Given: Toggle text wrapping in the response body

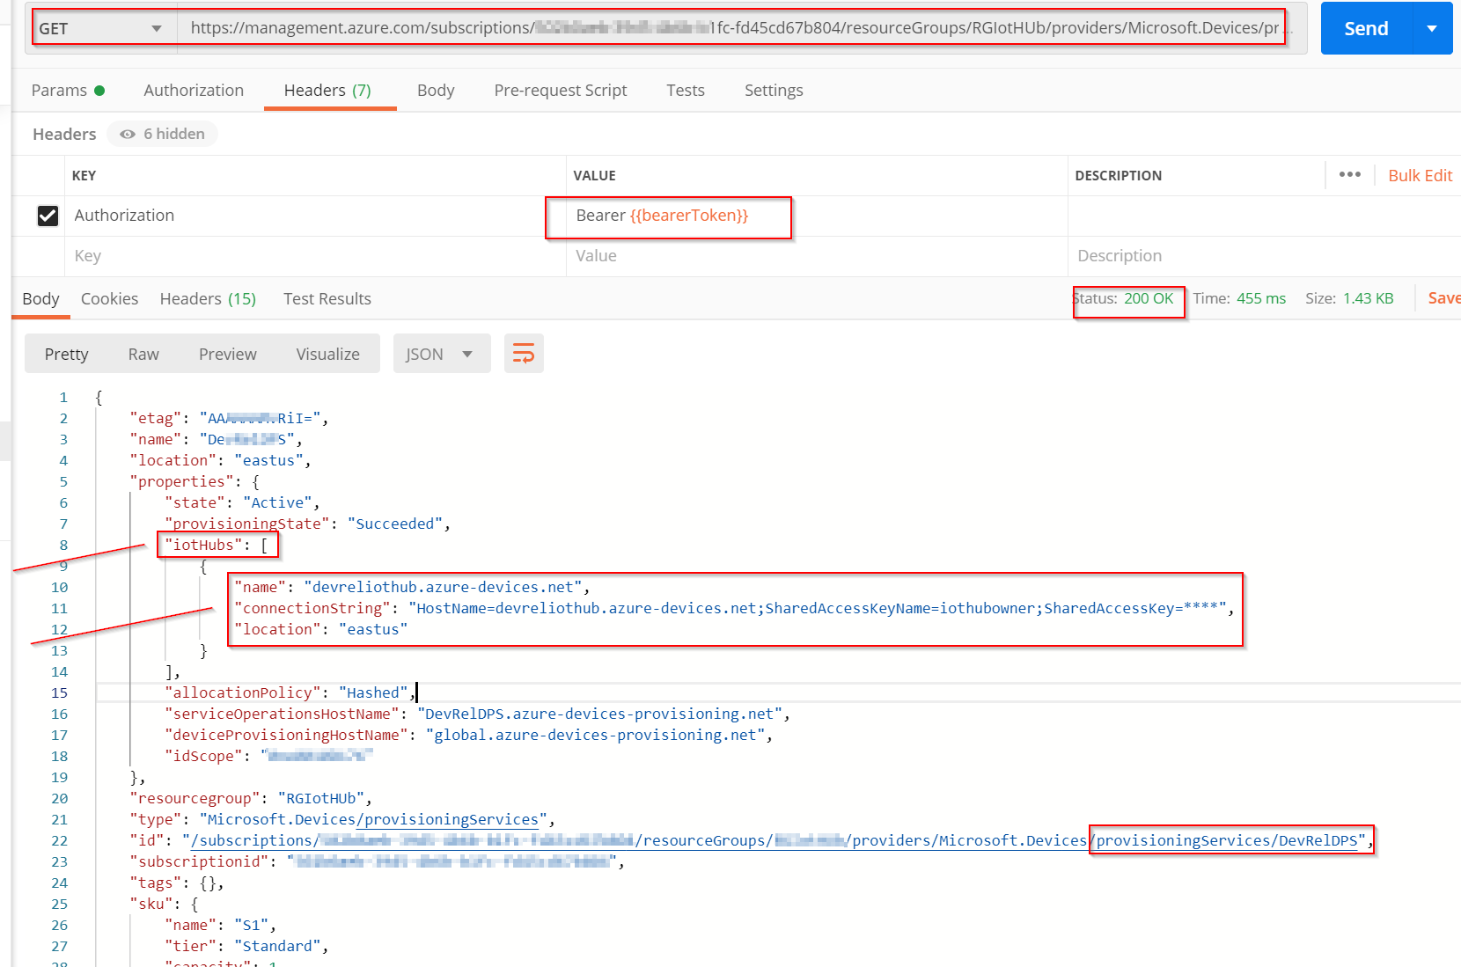Looking at the screenshot, I should pyautogui.click(x=524, y=353).
